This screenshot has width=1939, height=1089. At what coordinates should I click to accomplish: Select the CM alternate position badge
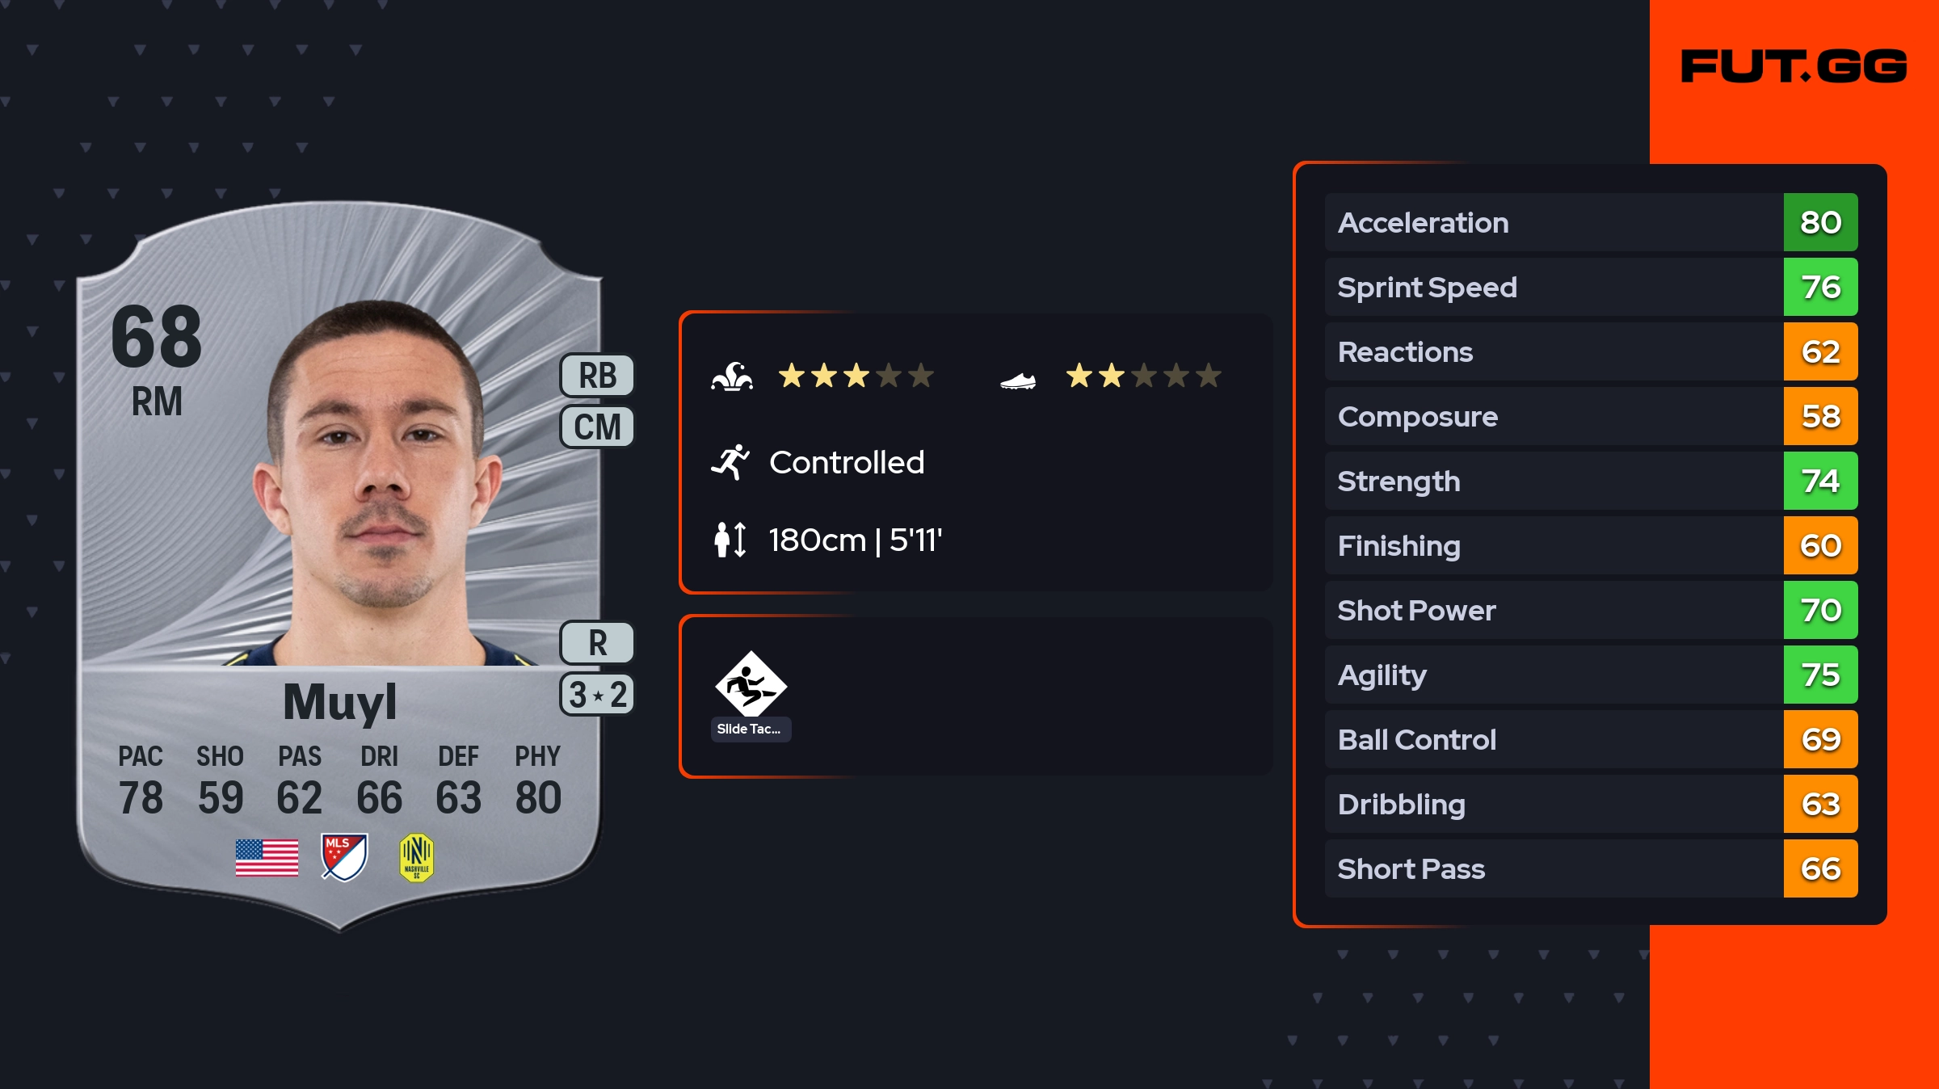coord(597,427)
